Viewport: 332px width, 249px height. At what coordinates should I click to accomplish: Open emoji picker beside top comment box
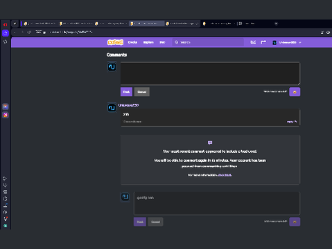[295, 92]
